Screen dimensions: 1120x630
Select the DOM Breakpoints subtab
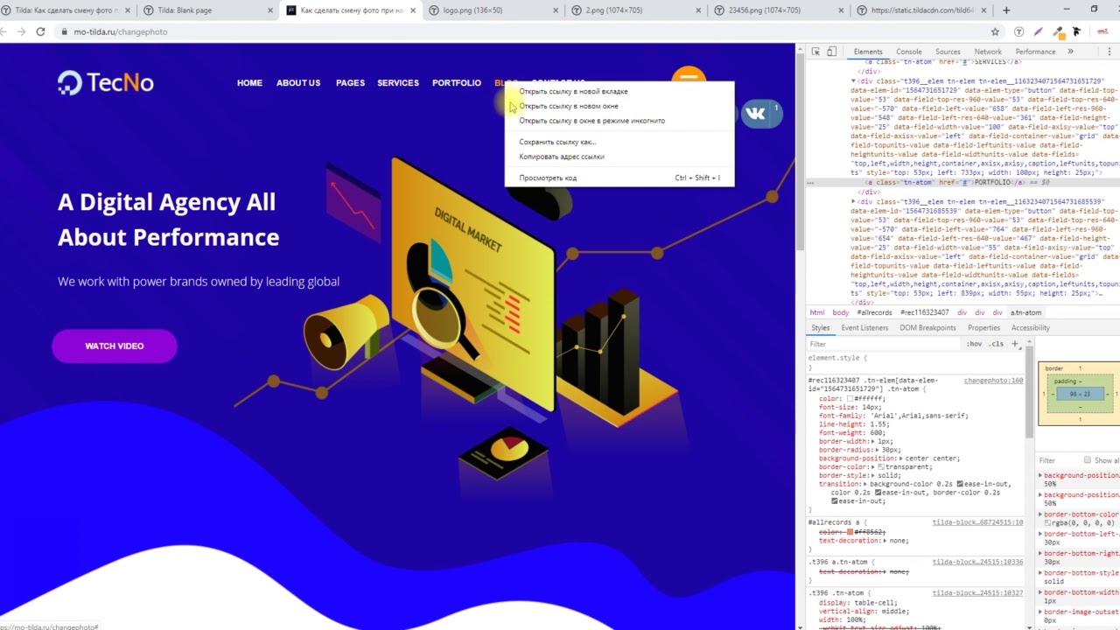click(x=927, y=328)
